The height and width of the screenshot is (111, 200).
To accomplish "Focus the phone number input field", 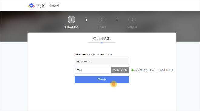I will click(102, 61).
